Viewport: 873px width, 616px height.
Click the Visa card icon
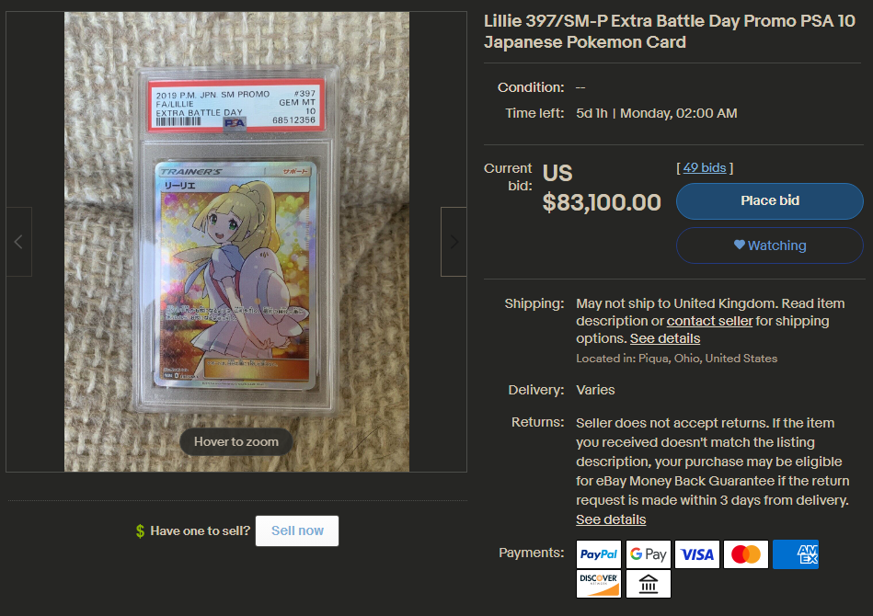pyautogui.click(x=697, y=554)
